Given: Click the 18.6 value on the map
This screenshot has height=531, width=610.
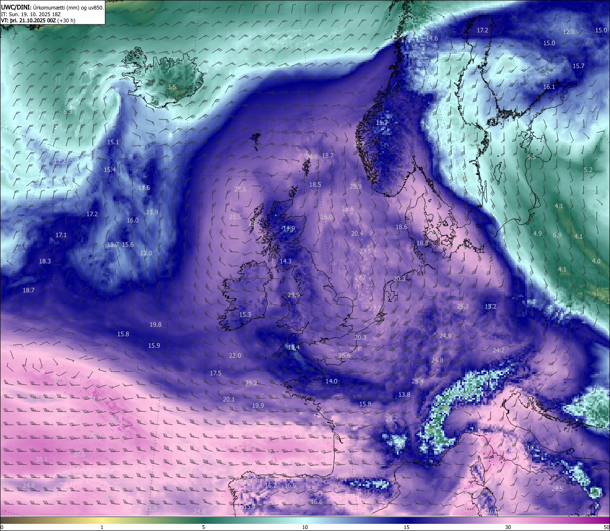Looking at the screenshot, I should click(401, 227).
